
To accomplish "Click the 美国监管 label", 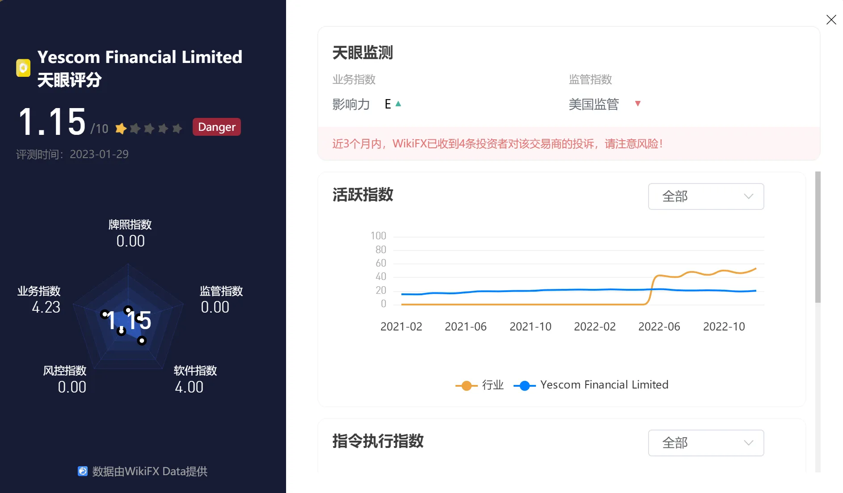I will [594, 104].
